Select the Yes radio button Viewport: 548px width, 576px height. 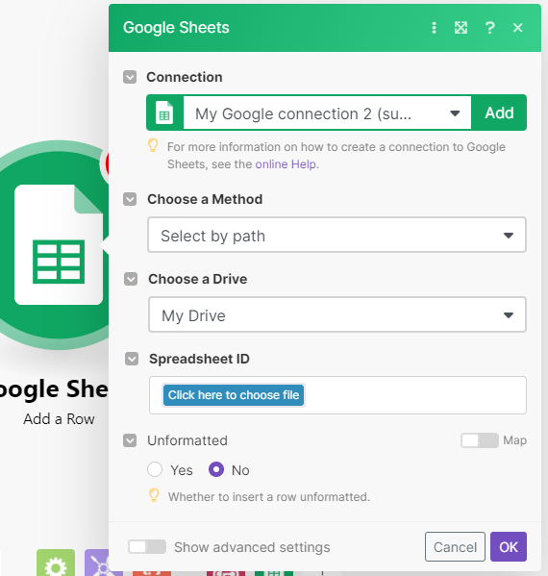point(155,469)
